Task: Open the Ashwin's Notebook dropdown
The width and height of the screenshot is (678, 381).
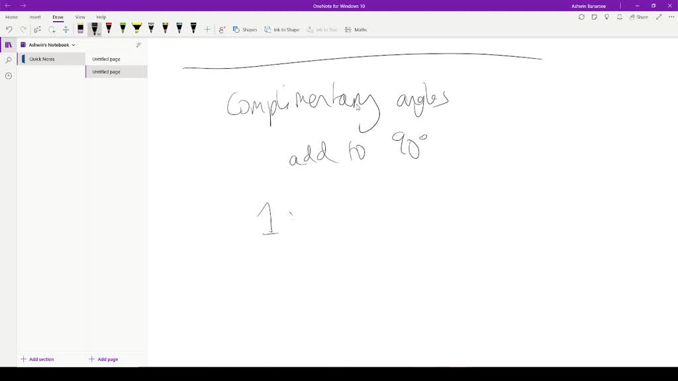Action: (53, 45)
